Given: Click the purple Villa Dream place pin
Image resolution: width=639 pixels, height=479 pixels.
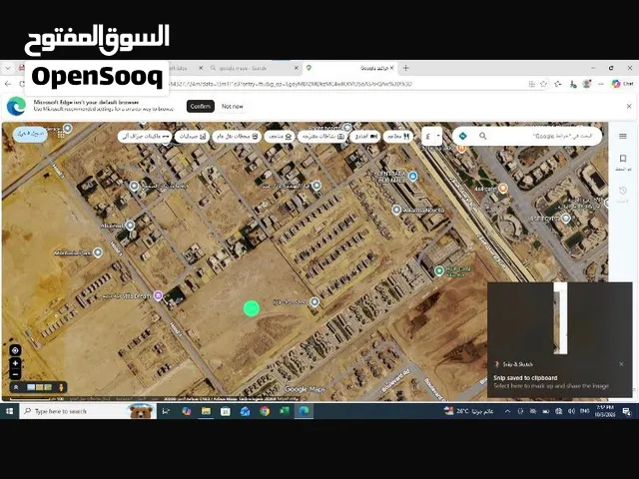Looking at the screenshot, I should click(158, 295).
